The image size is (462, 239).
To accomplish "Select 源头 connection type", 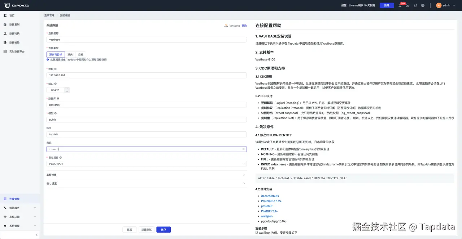I will (70, 54).
